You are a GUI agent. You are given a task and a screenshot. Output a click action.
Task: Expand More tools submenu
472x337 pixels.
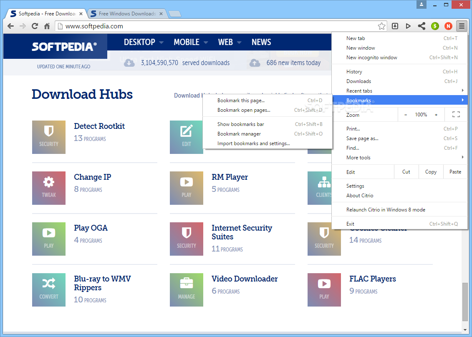tap(400, 157)
